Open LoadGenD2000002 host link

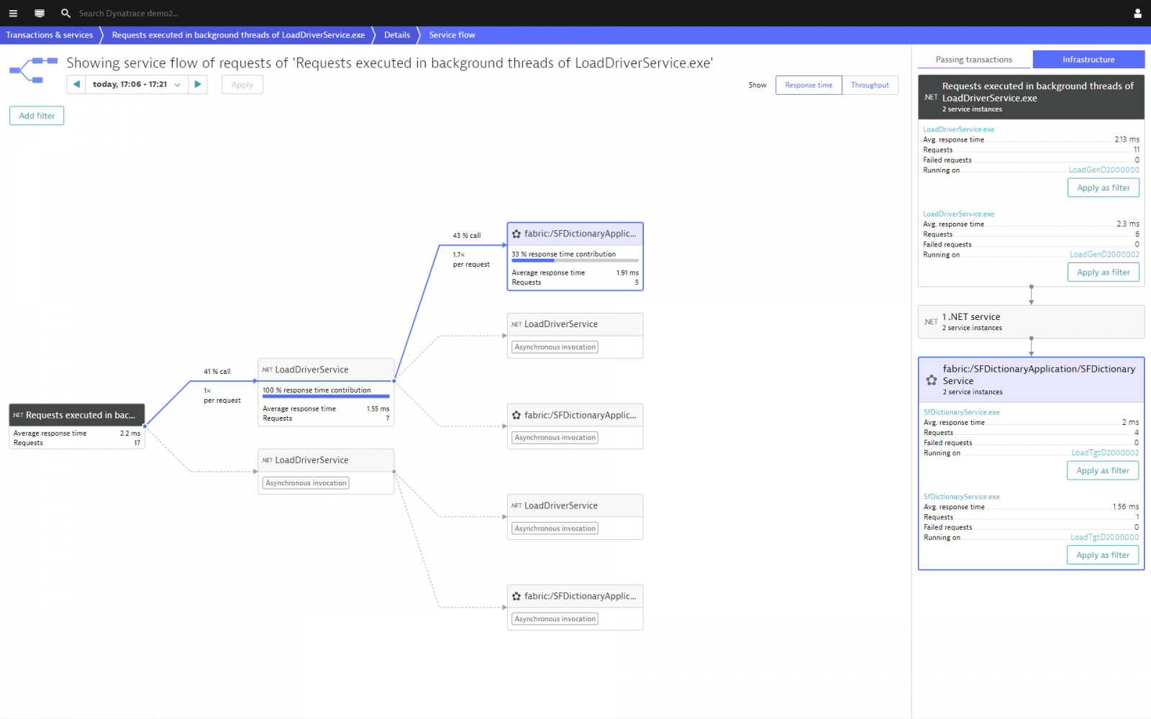[x=1104, y=255]
